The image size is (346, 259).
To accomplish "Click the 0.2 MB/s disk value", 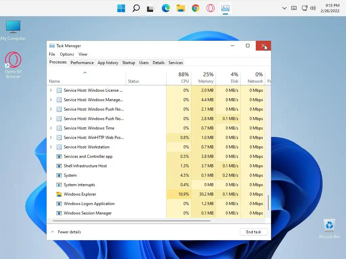I will coord(230,175).
